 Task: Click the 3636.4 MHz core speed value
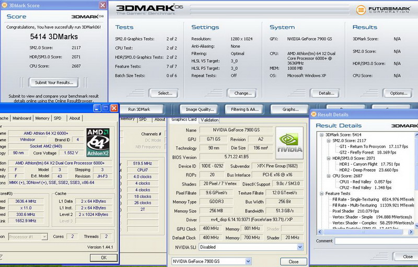pos(26,201)
